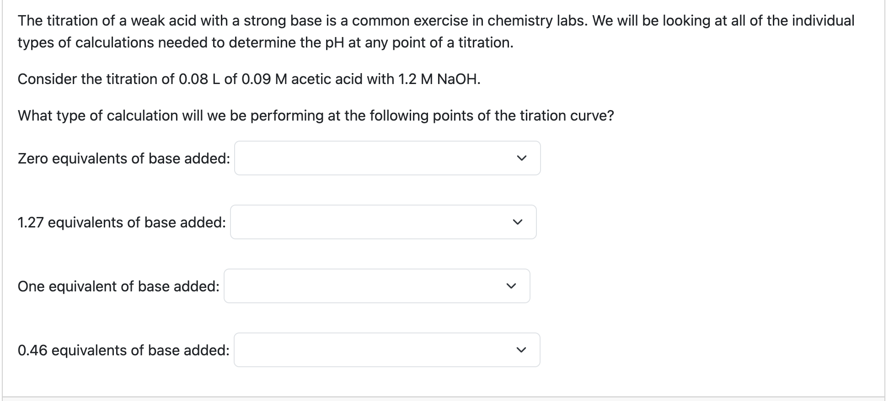Open the 1.27 equivalents of base dropdown
This screenshot has height=401, width=889.
tap(383, 222)
